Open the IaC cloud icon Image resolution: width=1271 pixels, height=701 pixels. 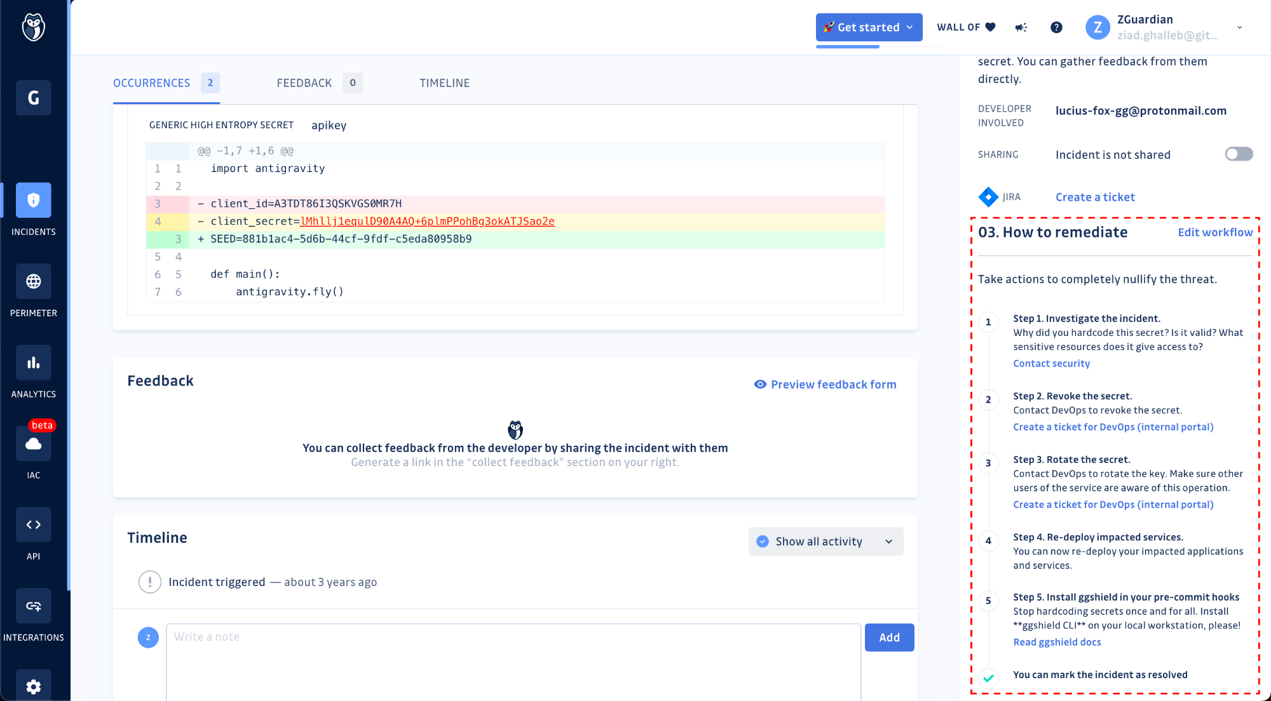(x=34, y=444)
